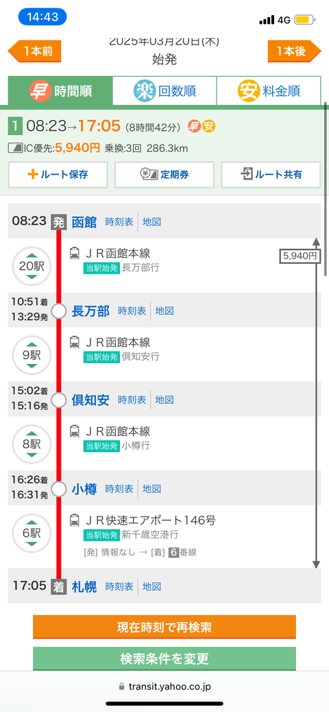
Task: Expand the 9駅 intermediate stops
Action: click(x=32, y=355)
